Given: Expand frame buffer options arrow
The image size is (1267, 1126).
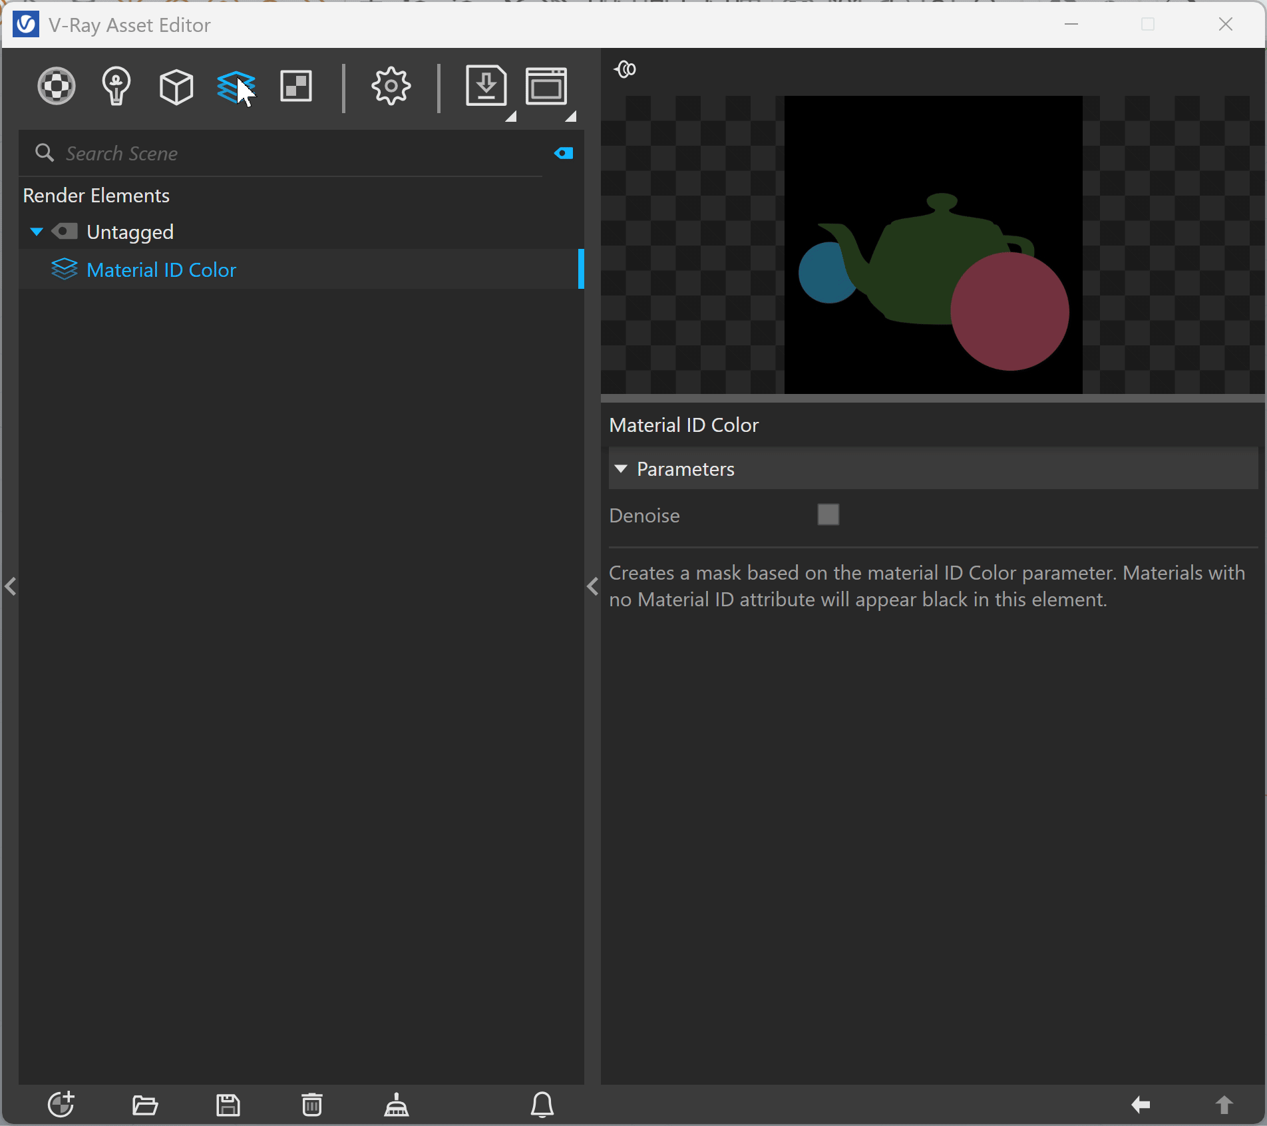Looking at the screenshot, I should click(x=570, y=116).
